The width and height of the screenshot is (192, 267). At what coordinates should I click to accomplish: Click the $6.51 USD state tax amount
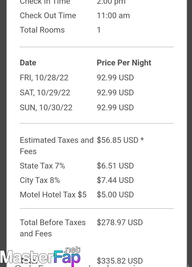coord(115,166)
